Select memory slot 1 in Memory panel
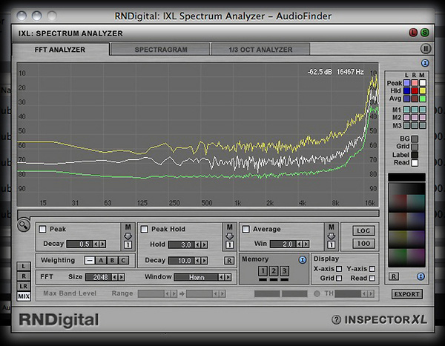The width and height of the screenshot is (445, 346). click(263, 271)
